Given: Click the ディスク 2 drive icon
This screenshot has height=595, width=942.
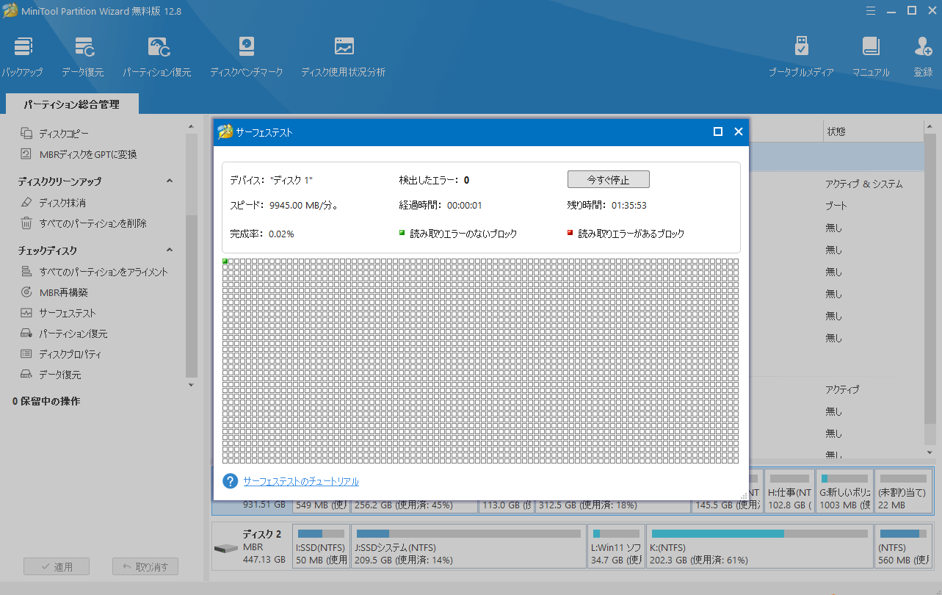Looking at the screenshot, I should [225, 549].
